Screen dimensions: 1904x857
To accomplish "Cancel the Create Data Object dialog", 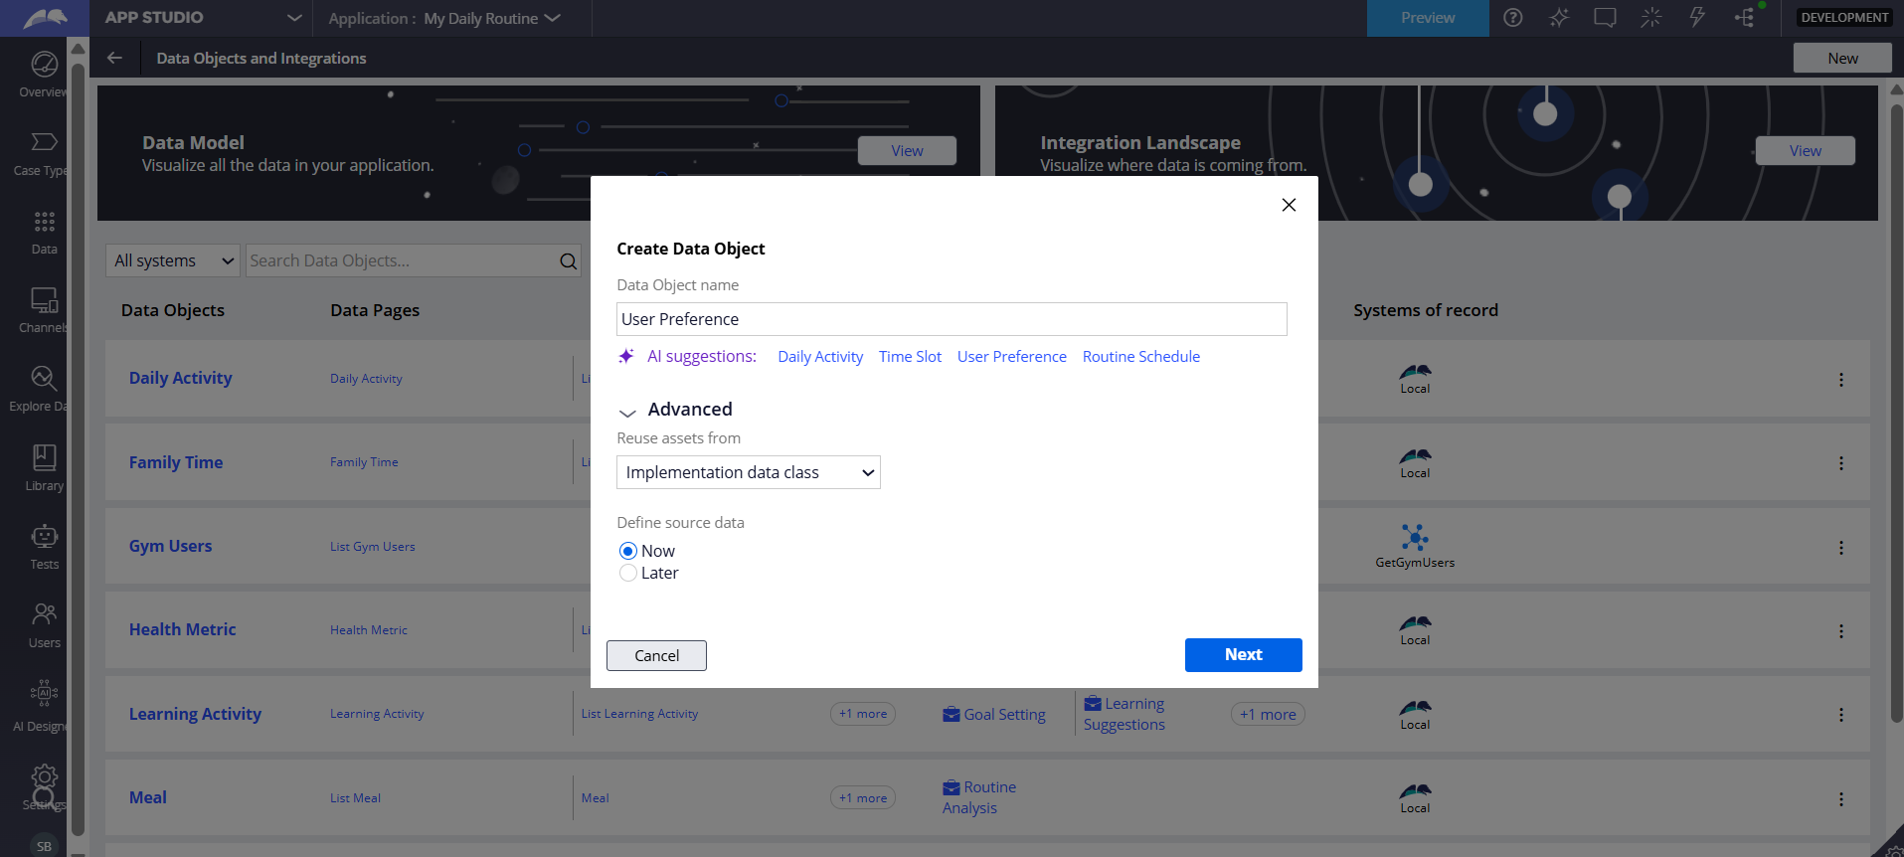I will pos(656,656).
